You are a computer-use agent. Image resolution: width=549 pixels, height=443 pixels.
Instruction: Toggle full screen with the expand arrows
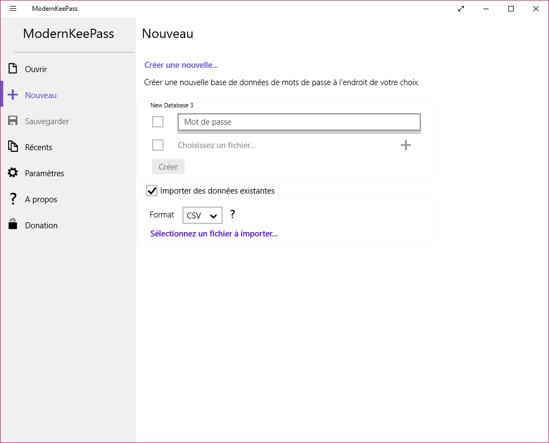(461, 9)
